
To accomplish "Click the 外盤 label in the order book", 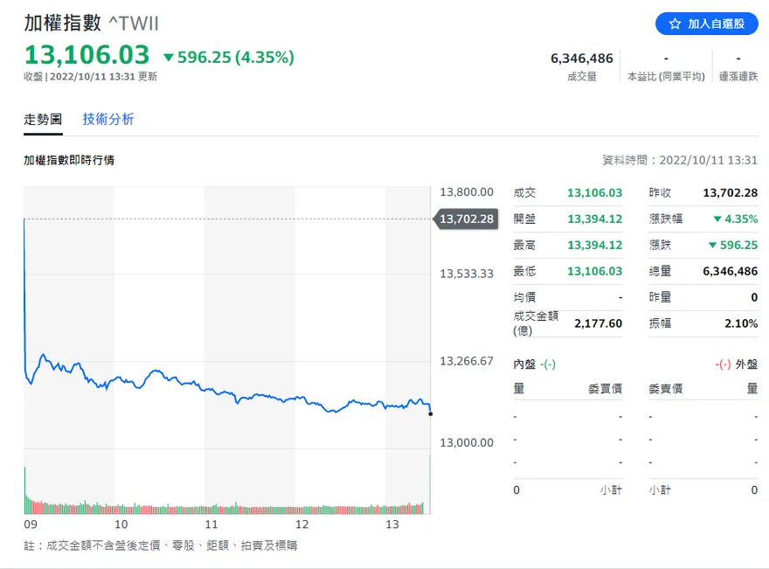I will (x=748, y=364).
